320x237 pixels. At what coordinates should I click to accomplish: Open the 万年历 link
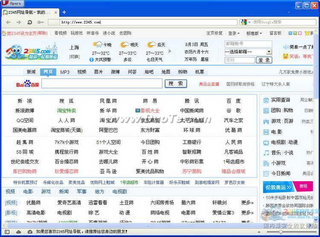click(191, 60)
